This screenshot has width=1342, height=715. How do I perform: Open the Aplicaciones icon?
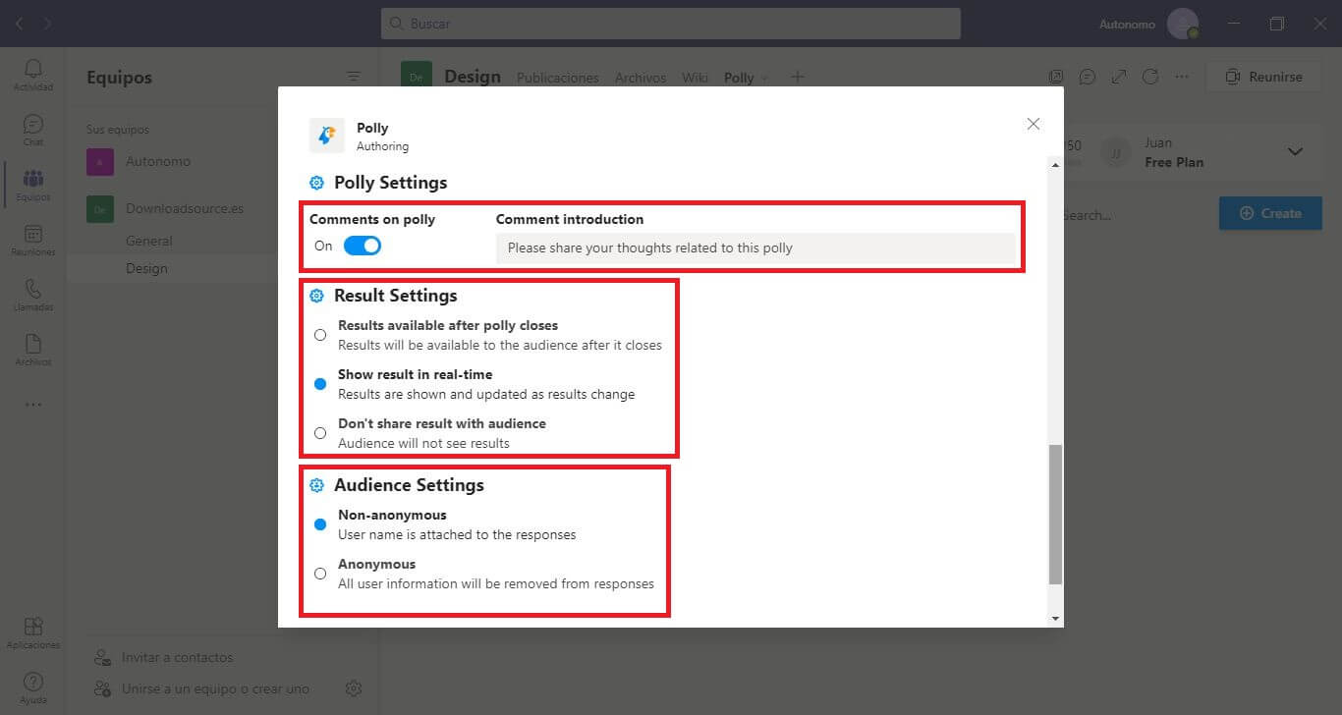coord(33,627)
